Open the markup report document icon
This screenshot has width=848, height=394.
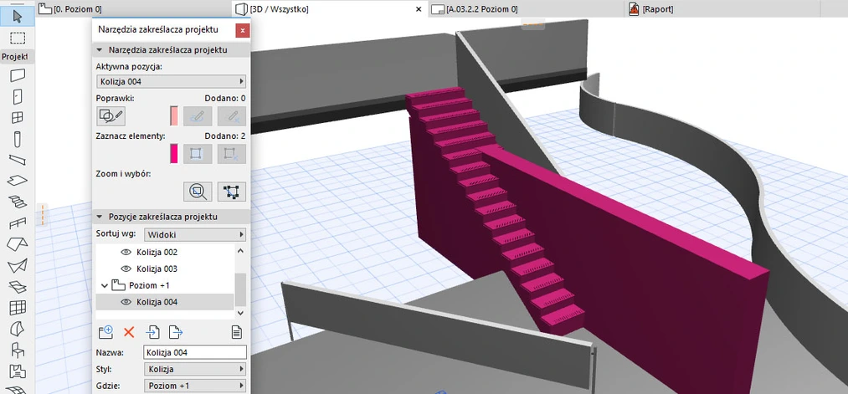coord(236,331)
